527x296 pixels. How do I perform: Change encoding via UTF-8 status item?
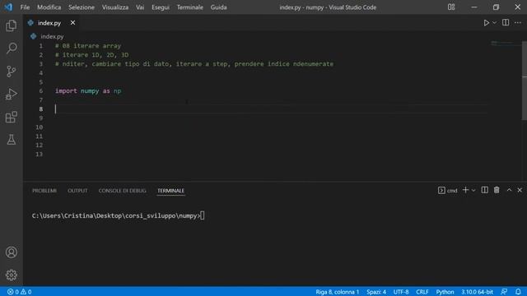(401, 292)
